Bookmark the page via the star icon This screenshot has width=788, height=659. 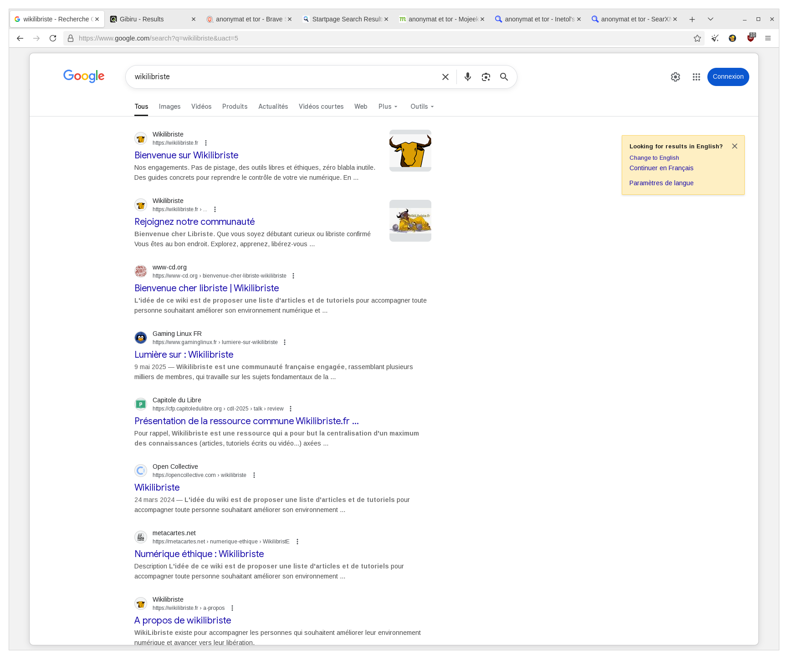pos(697,38)
